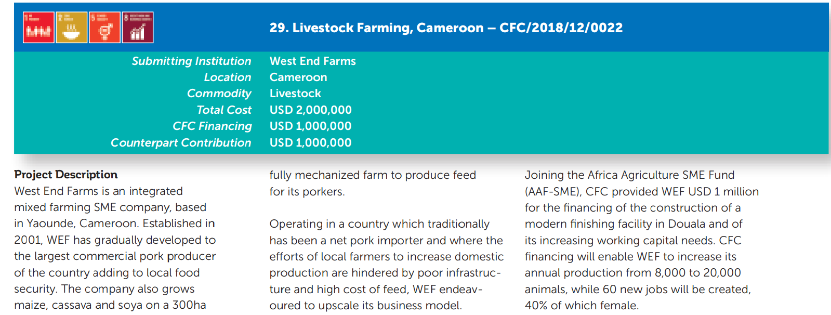Click the CFC Financing label

pos(212,126)
